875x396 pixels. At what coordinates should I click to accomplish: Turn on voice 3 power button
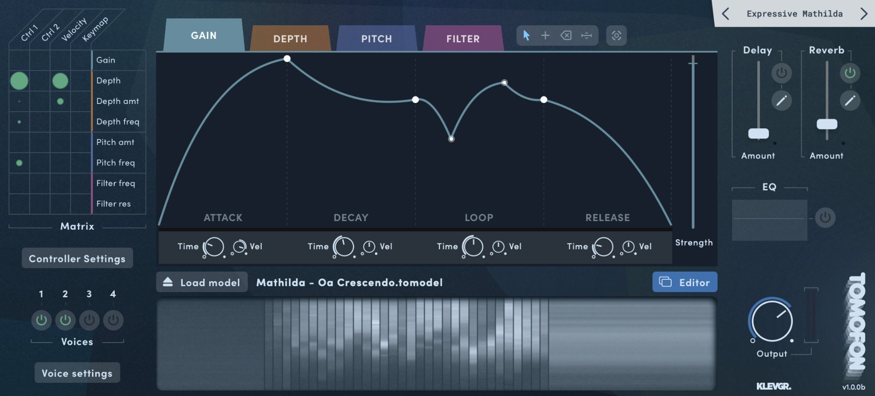[89, 320]
